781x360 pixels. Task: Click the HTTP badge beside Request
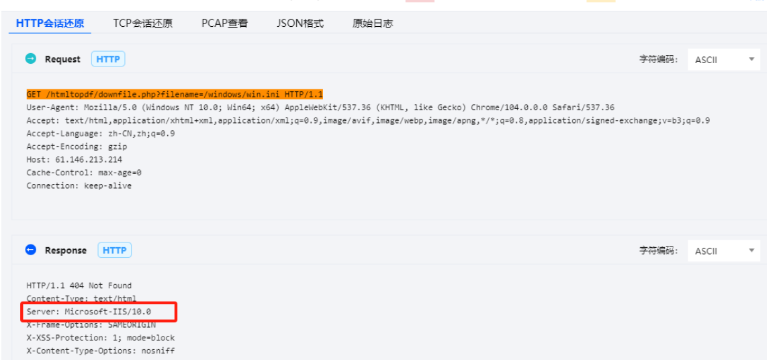[x=108, y=59]
